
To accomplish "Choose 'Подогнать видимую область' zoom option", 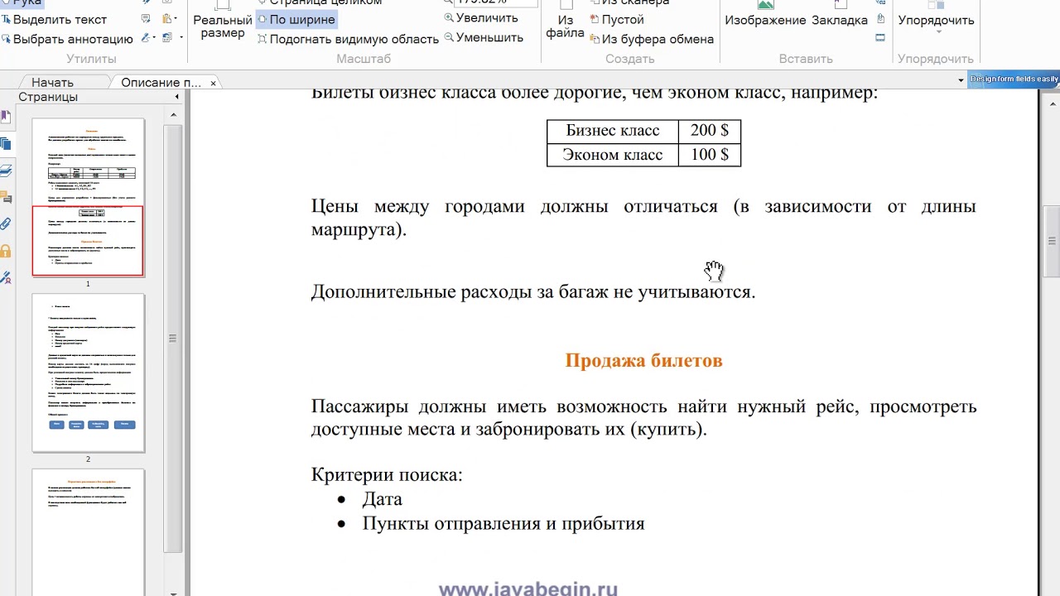I will tap(348, 39).
